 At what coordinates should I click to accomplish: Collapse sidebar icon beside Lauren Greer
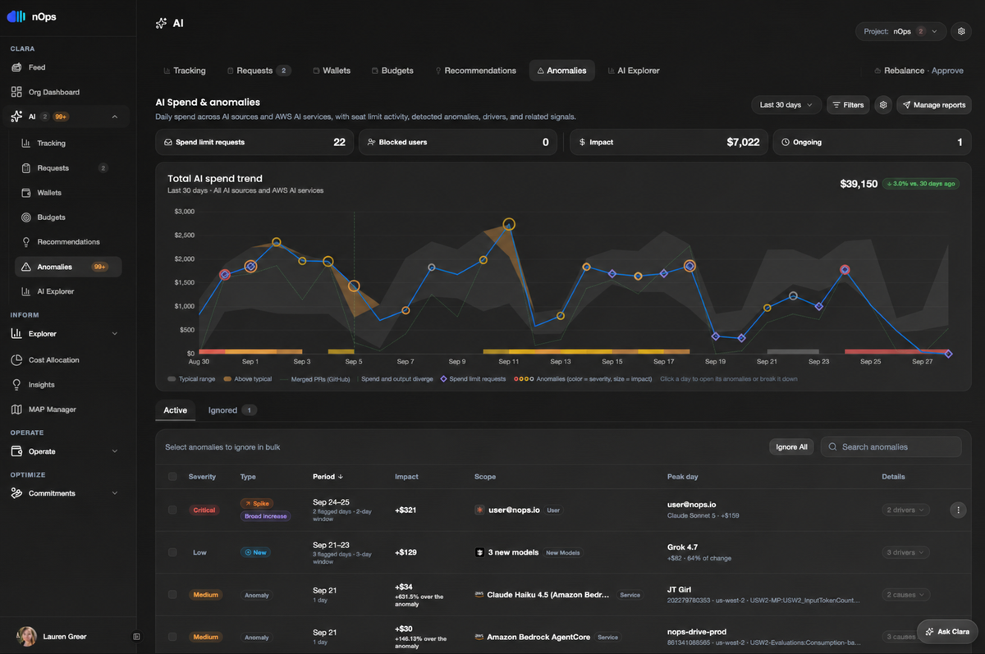click(136, 636)
